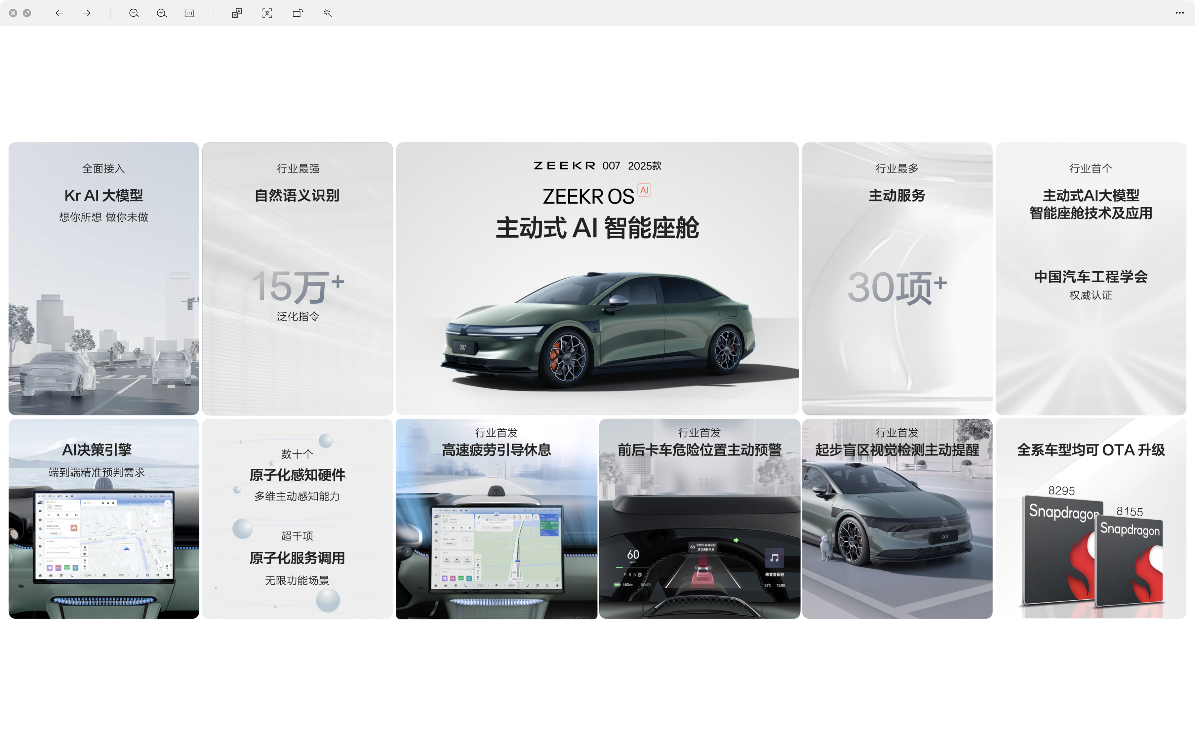This screenshot has width=1195, height=736.
Task: Click the '智能座舱技术及应用' line
Action: [1091, 214]
